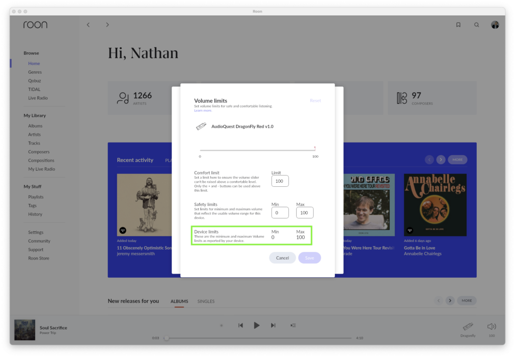This screenshot has width=515, height=357.
Task: Open search magnifier icon
Action: (x=477, y=25)
